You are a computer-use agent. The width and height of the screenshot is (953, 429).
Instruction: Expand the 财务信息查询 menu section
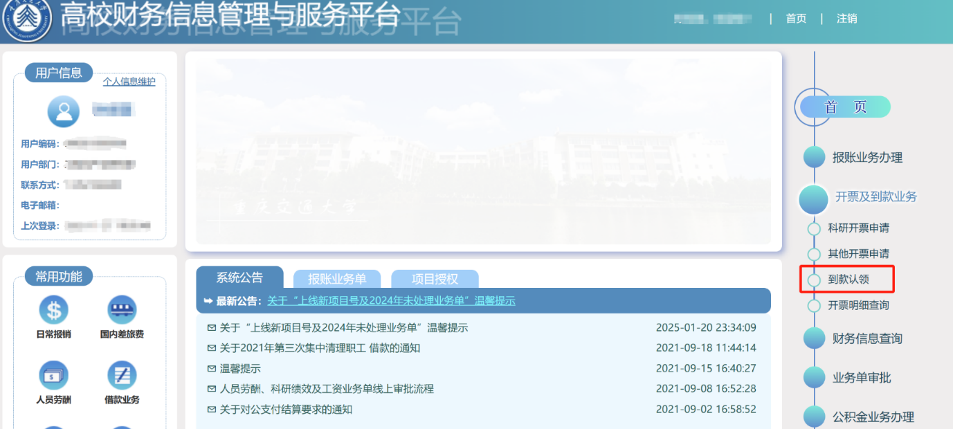click(x=866, y=338)
